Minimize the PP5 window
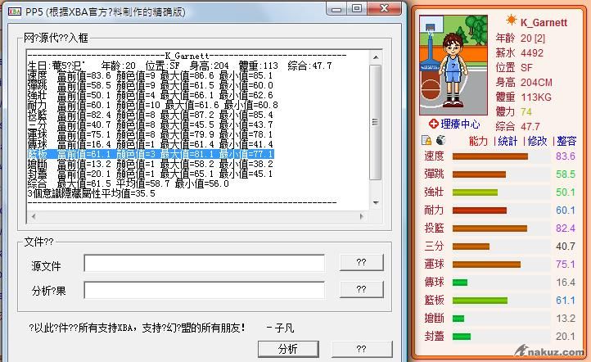The width and height of the screenshot is (591, 362). (x=336, y=9)
